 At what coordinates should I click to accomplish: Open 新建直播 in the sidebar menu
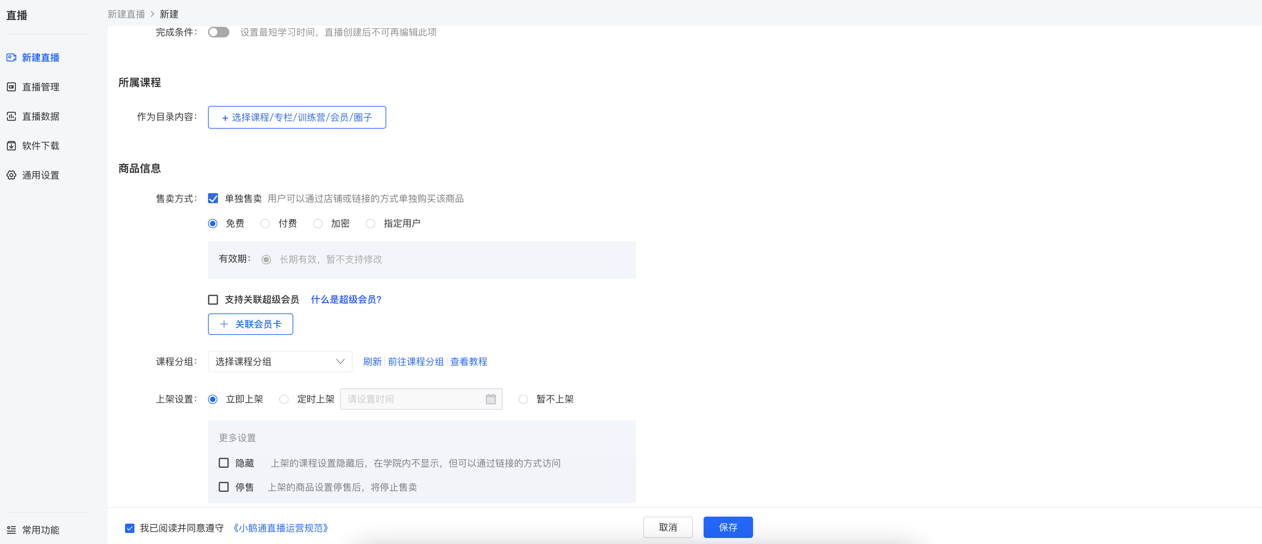[x=41, y=58]
